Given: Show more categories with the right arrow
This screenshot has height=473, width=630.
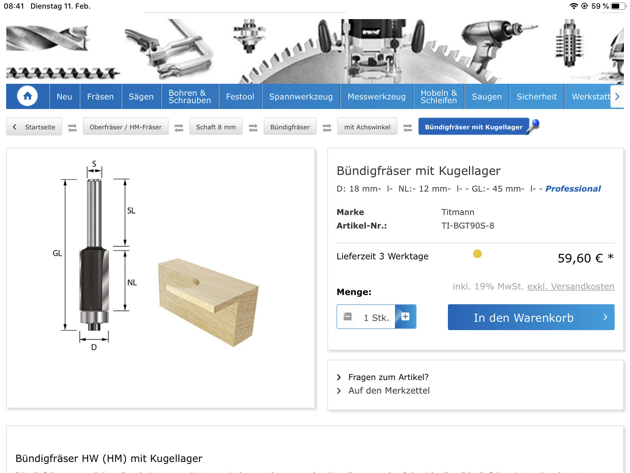Looking at the screenshot, I should point(617,97).
